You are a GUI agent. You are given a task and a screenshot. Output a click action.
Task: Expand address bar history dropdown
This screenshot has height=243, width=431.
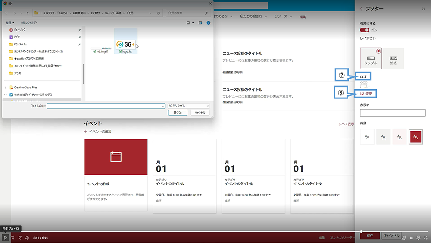(150, 13)
